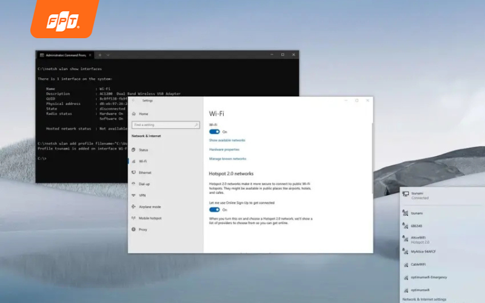This screenshot has width=485, height=303.
Task: Turn off the Wi-Fi toggle switch
Action: (214, 132)
